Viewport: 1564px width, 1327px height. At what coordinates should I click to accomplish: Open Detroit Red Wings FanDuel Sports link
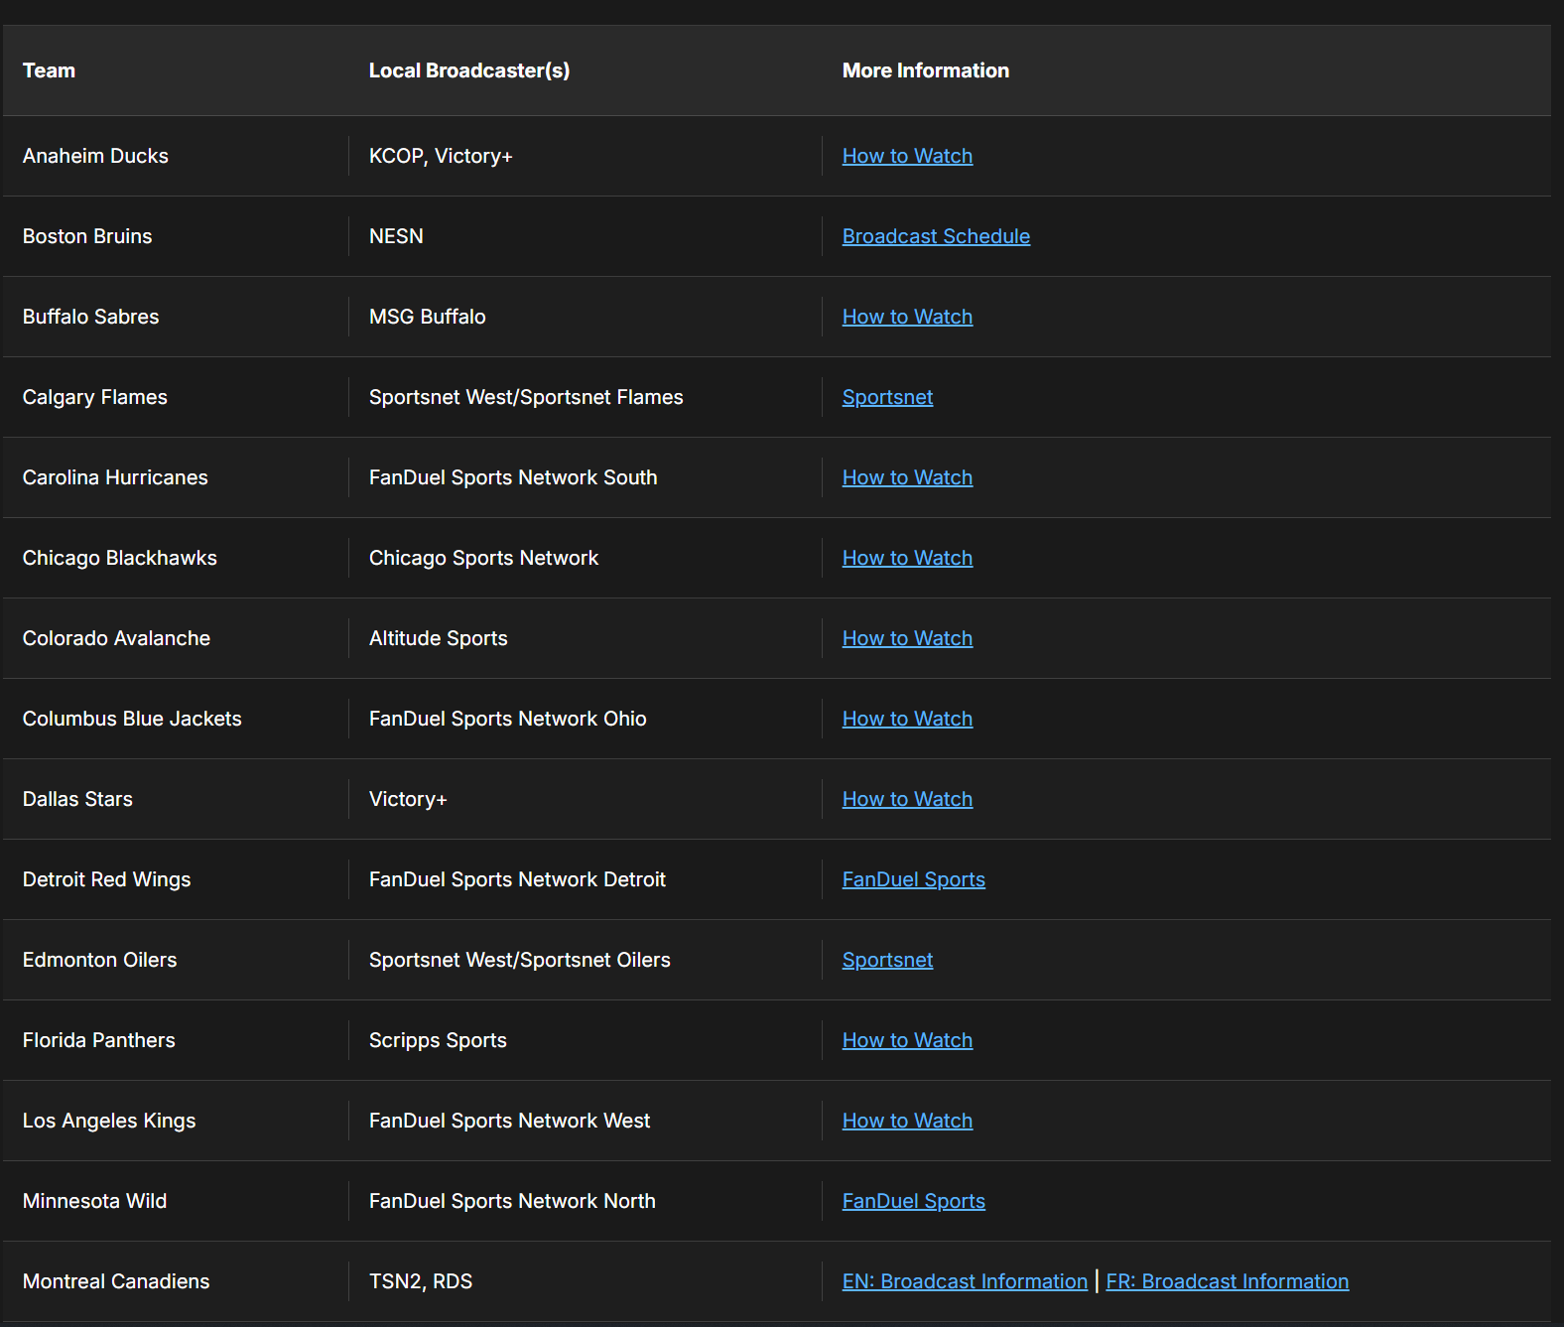click(x=913, y=879)
